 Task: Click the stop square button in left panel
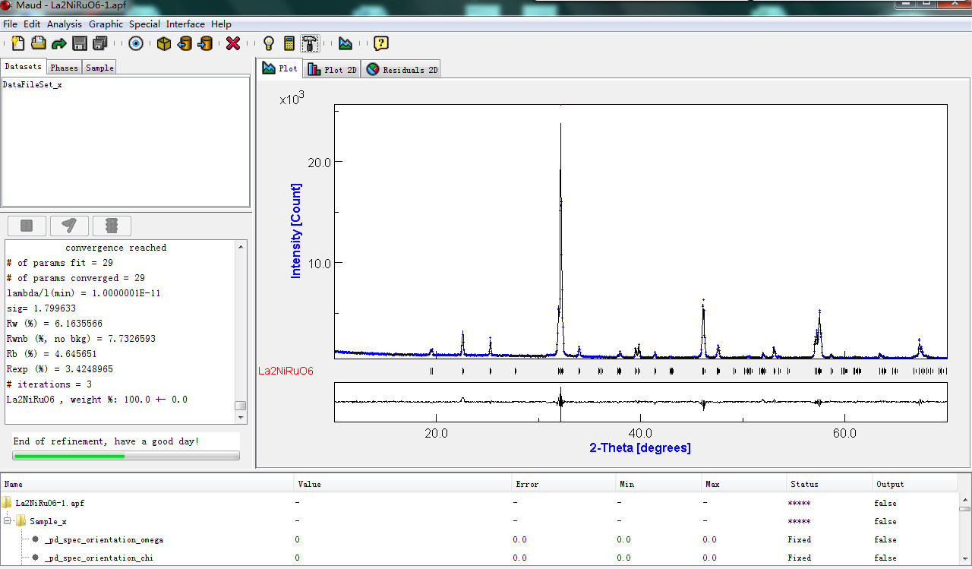27,226
